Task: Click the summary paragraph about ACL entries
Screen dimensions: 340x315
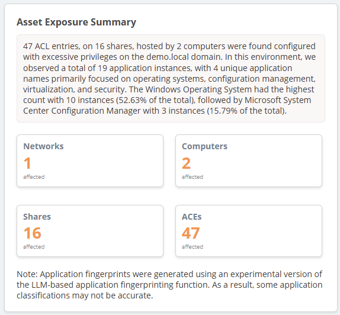Action: 171,79
